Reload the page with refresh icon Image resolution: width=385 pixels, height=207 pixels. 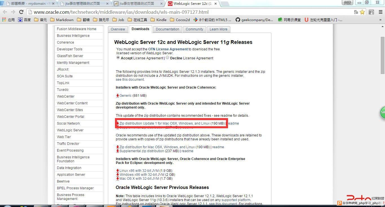21,12
